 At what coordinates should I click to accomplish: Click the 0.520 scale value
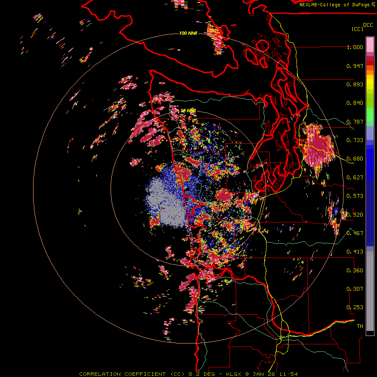pyautogui.click(x=355, y=215)
